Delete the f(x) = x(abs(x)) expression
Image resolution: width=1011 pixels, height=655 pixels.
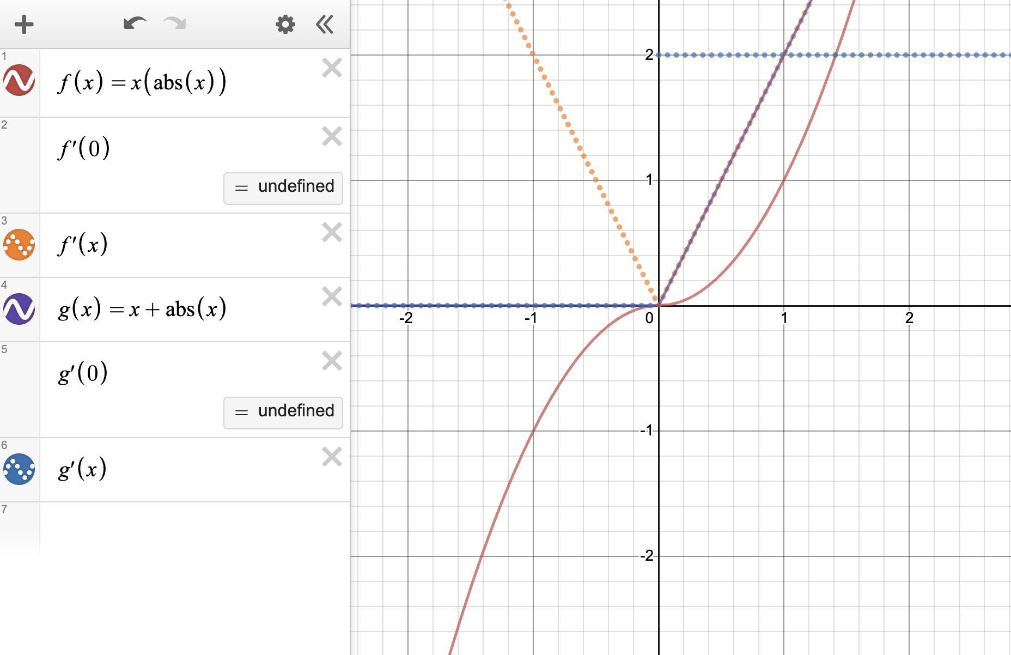click(x=332, y=68)
